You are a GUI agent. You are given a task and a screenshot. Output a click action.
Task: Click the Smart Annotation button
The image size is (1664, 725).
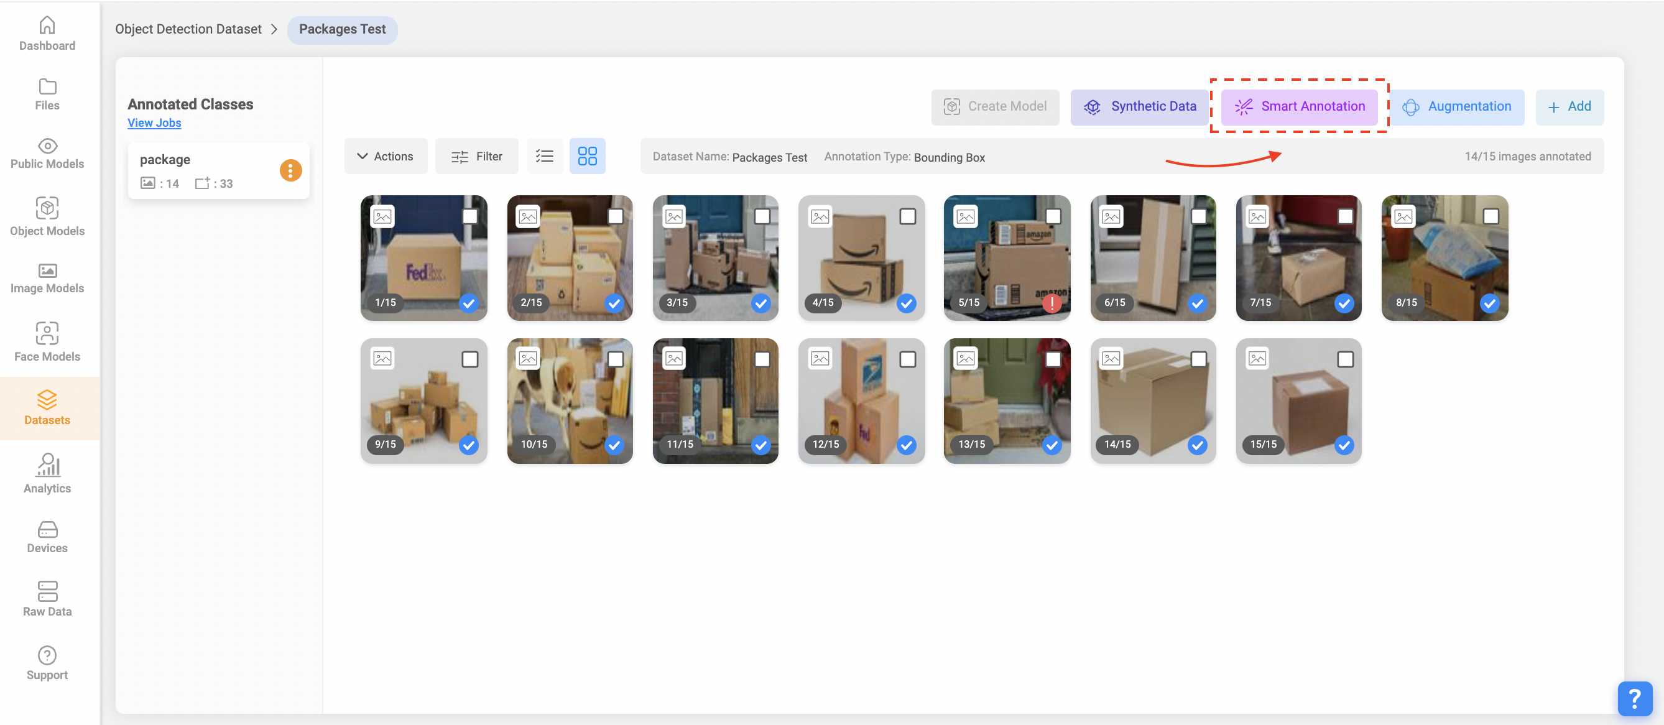1299,106
